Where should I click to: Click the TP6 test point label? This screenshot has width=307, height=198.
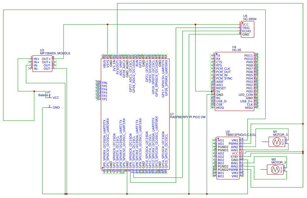coord(104,83)
